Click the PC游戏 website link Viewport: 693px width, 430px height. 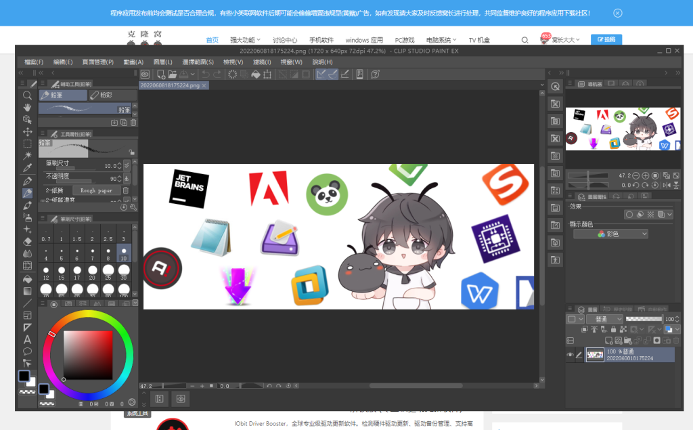pos(405,40)
